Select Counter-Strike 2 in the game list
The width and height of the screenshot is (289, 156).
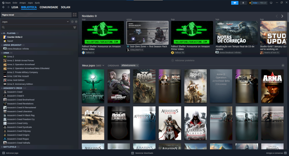15,37
